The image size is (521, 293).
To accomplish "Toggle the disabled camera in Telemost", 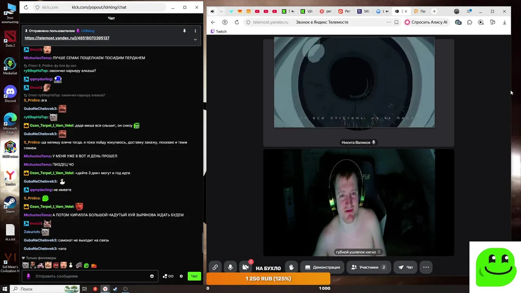I will (x=245, y=267).
